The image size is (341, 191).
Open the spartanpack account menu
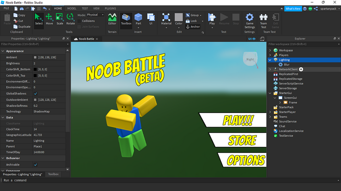(x=330, y=9)
